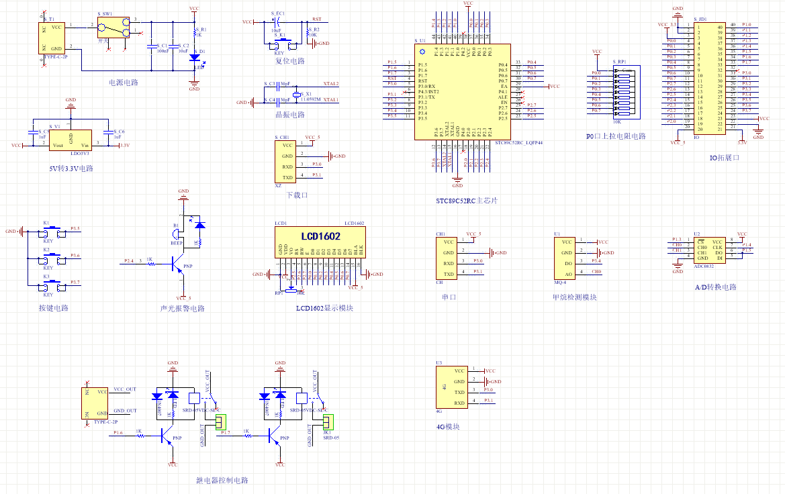This screenshot has height=494, width=785.
Task: Click the 5V转3.3V电路 label
Action: 71,168
